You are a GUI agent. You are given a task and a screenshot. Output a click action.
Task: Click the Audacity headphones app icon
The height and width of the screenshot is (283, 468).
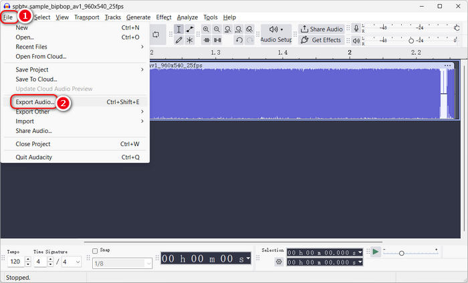tap(7, 6)
